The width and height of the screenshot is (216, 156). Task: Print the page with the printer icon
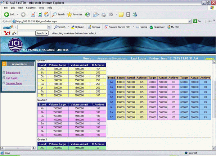click(104, 14)
